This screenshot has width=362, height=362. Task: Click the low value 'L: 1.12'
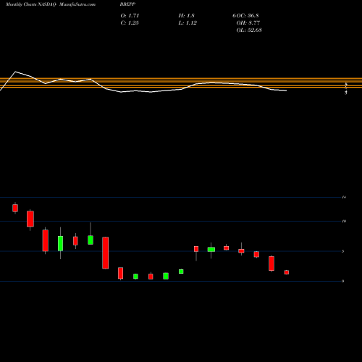pos(188,23)
